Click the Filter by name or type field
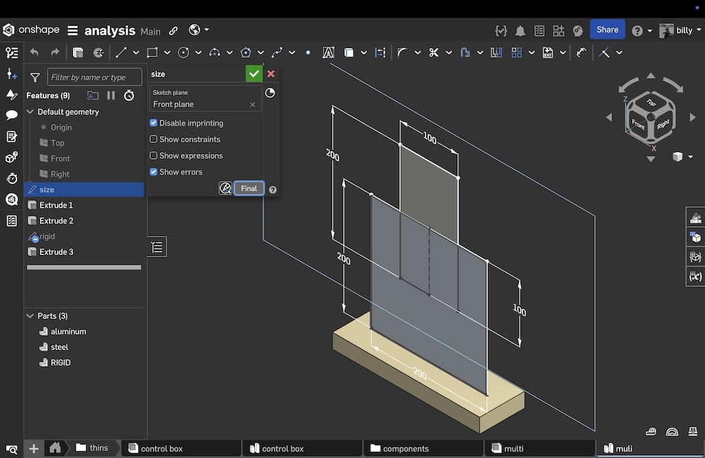The width and height of the screenshot is (705, 458). (94, 78)
